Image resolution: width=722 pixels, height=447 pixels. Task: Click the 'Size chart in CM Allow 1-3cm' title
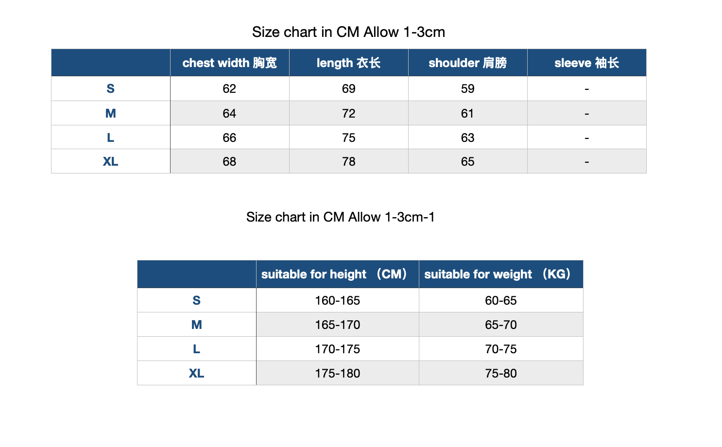click(x=348, y=32)
